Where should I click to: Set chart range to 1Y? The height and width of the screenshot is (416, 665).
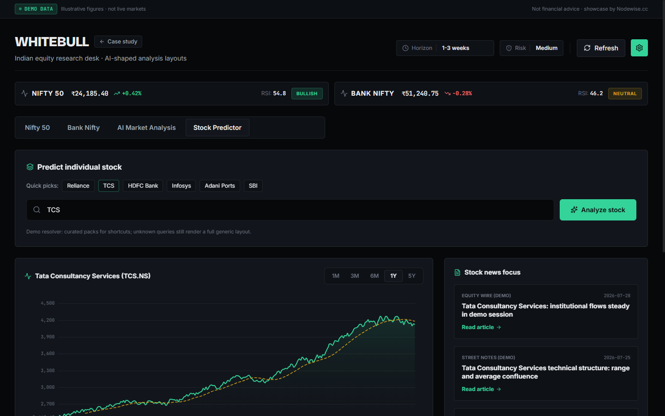click(393, 276)
